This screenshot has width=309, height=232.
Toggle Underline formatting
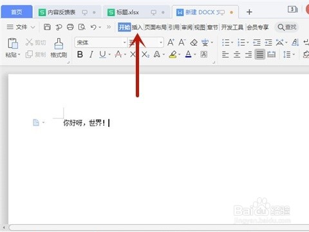(x=102, y=54)
